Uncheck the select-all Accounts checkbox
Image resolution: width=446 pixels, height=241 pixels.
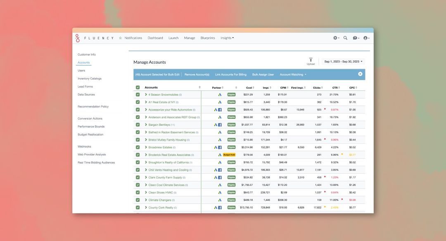(138, 87)
